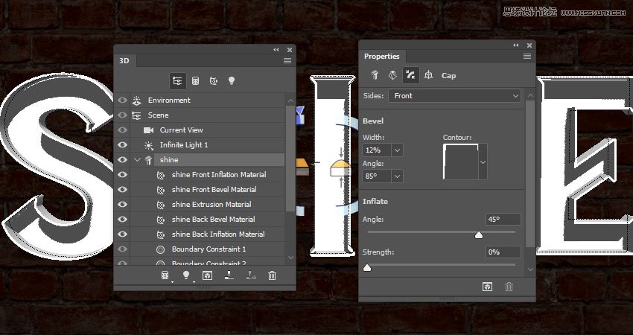Switch to Mesh properties icon

[x=375, y=75]
